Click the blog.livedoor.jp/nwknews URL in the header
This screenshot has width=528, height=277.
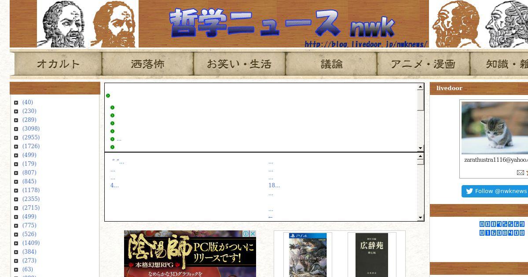366,44
